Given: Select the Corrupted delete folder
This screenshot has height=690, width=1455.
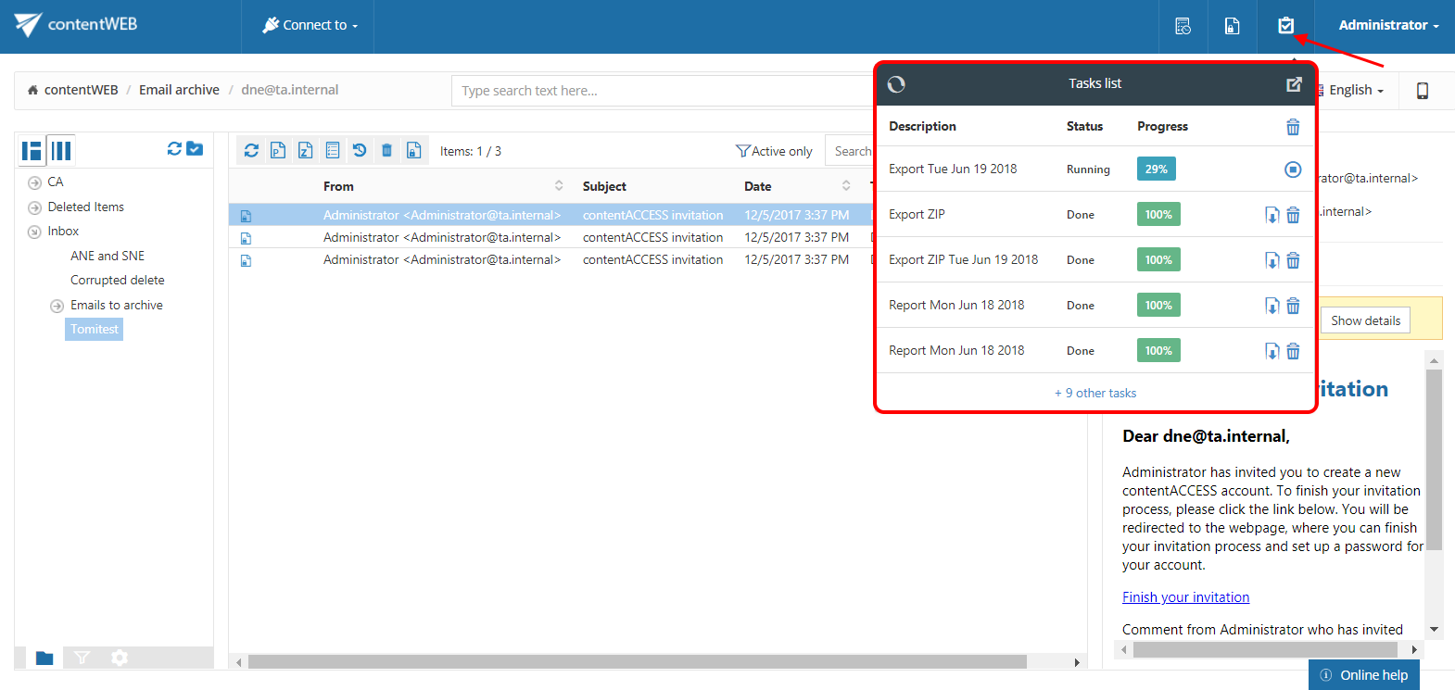Looking at the screenshot, I should point(118,280).
